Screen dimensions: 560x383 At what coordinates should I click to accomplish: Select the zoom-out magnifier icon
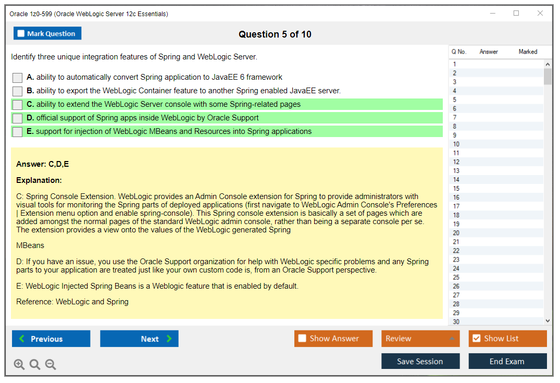tap(51, 364)
